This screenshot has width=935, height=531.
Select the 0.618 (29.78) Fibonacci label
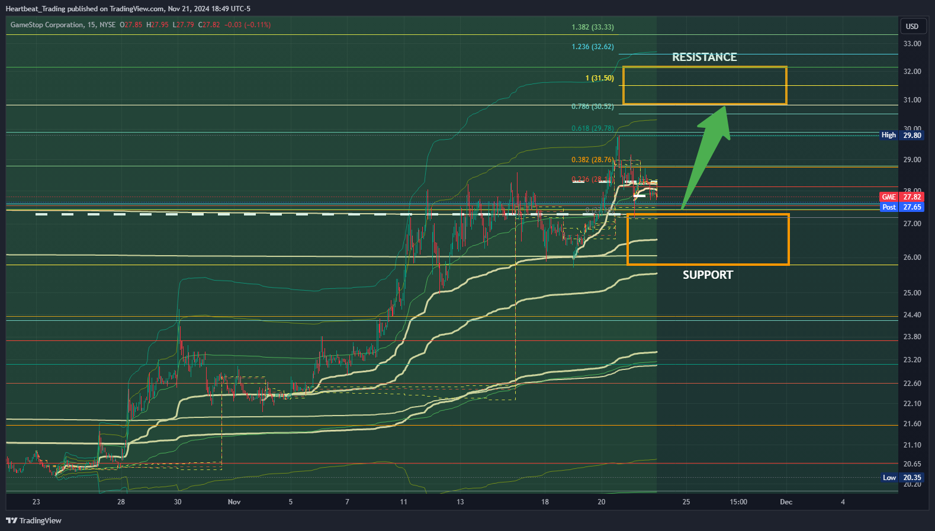coord(593,128)
